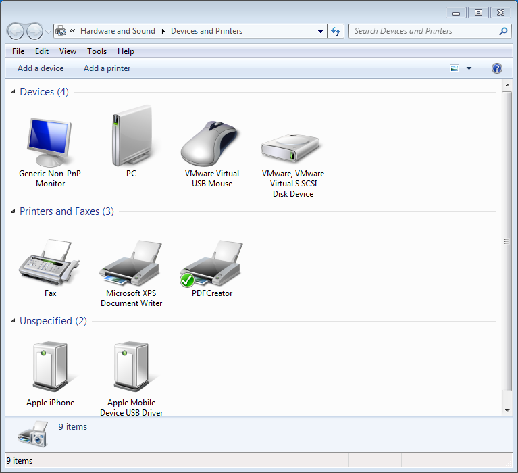Minimize the Devices and Printers window
This screenshot has height=473, width=518.
click(x=456, y=13)
